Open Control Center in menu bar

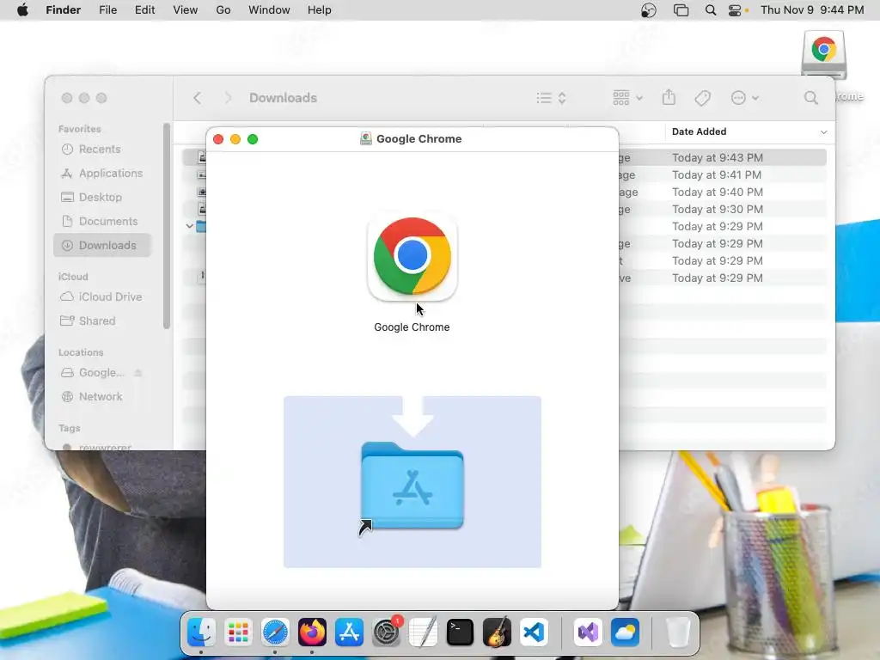tap(736, 10)
